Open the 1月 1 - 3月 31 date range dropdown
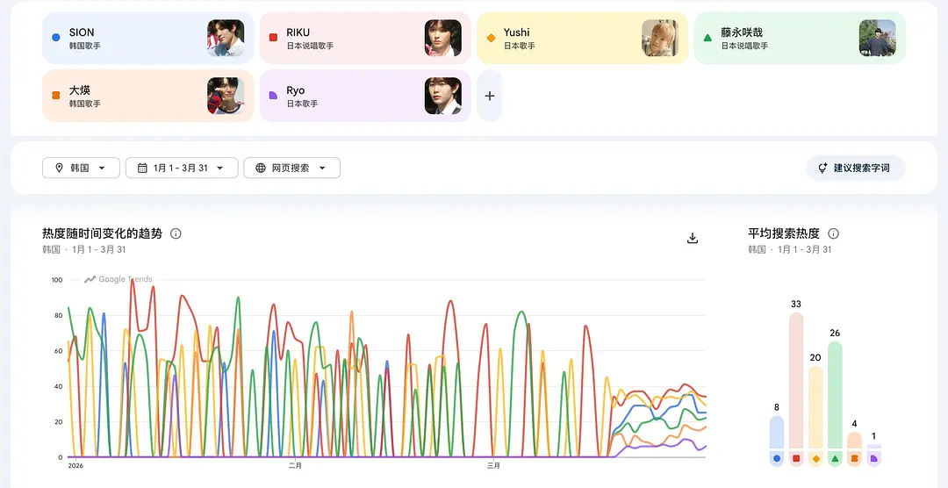 (182, 169)
